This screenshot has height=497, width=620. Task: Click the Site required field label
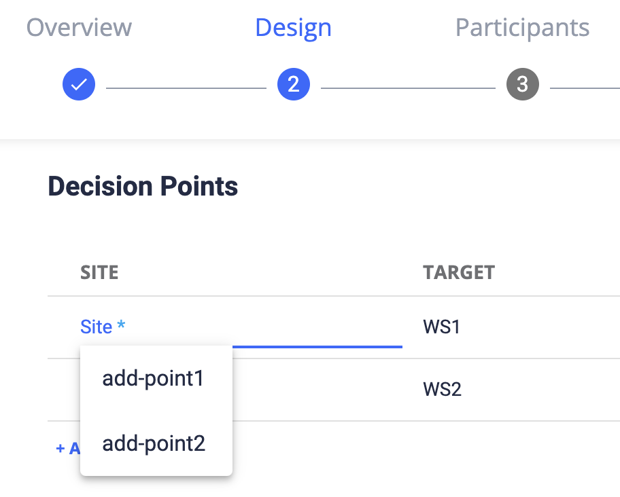[102, 327]
